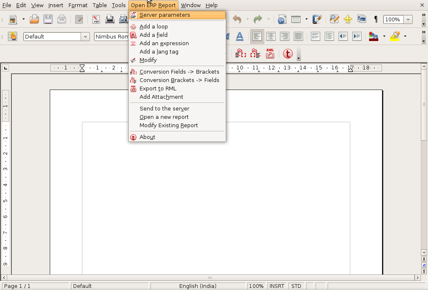Export directly as PDF icon
Image resolution: width=428 pixels, height=290 pixels.
point(96,19)
